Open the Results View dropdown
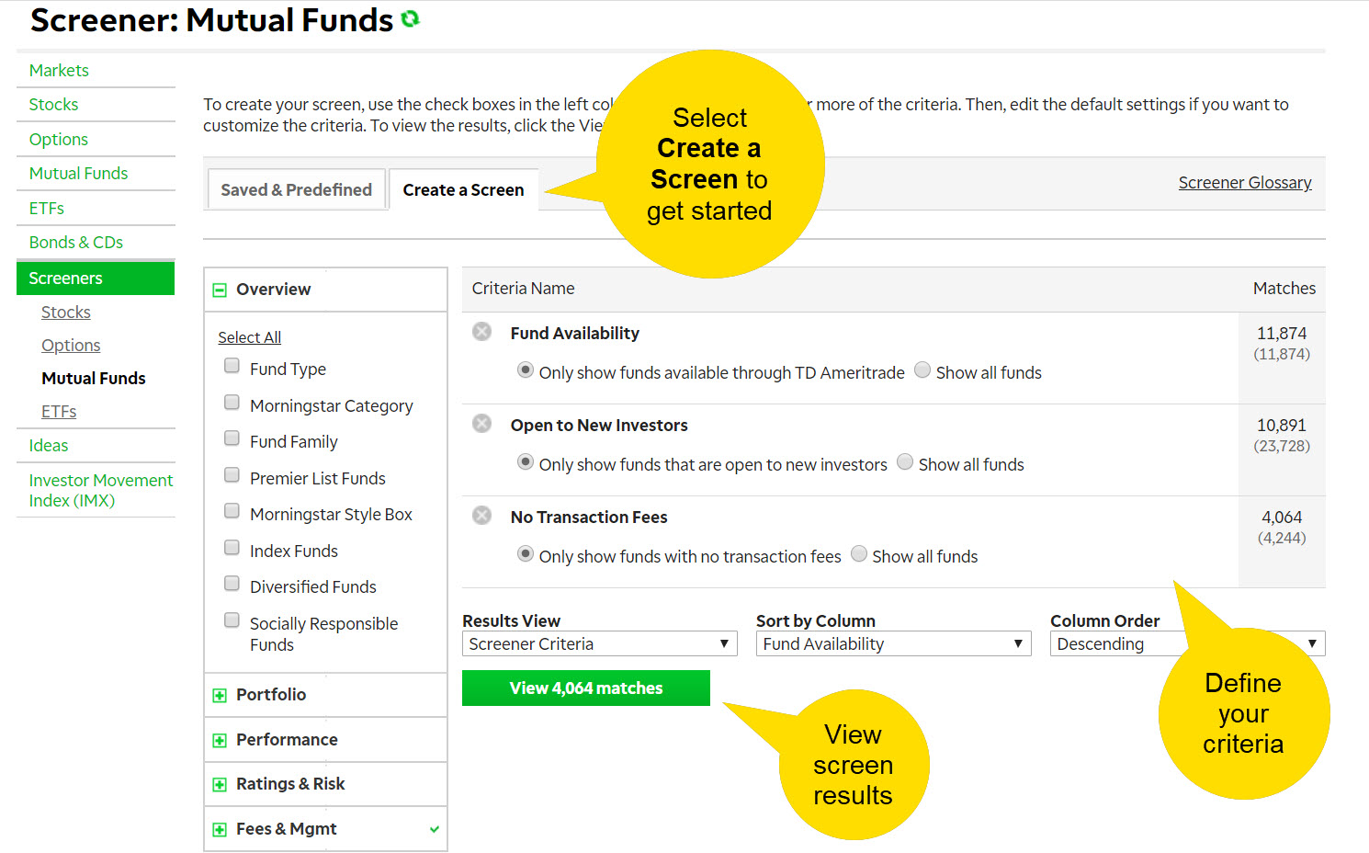The width and height of the screenshot is (1369, 853). (598, 643)
